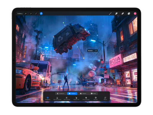The image size is (153, 115).
Task: Open the pink color picker swatch
Action: click(x=135, y=13)
